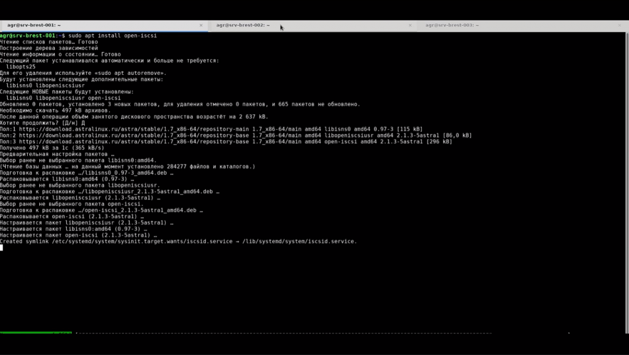629x355 pixels.
Task: Switch to the agr@srv-brest-002 terminal tab
Action: [313, 25]
